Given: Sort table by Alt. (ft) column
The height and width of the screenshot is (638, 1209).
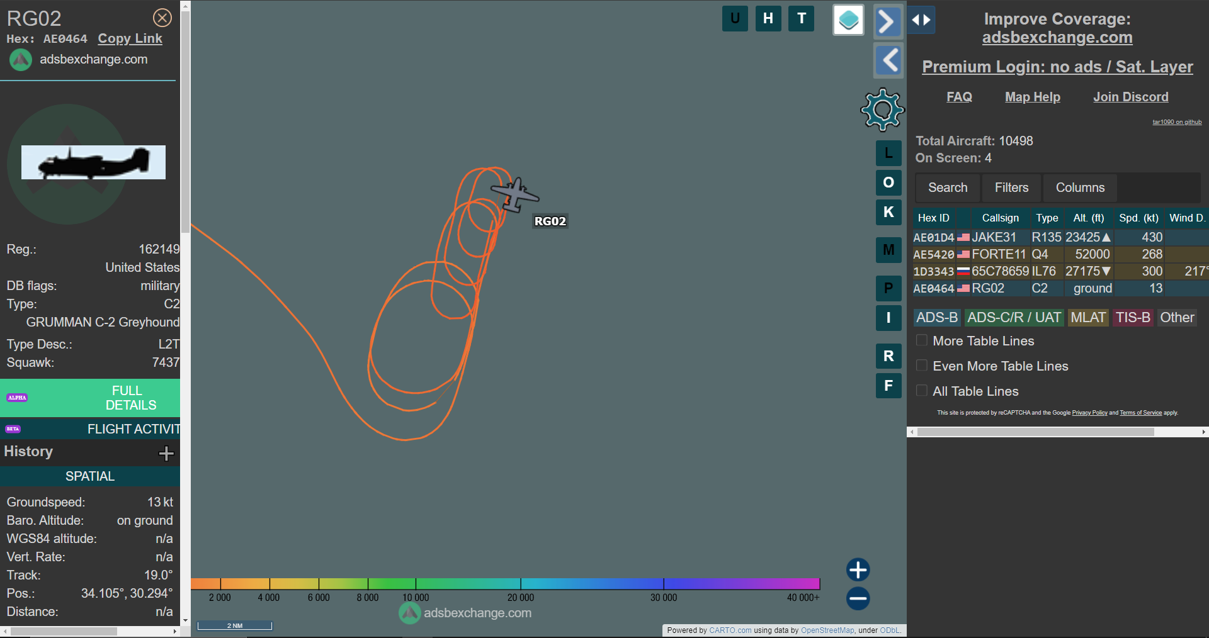Looking at the screenshot, I should click(1089, 218).
